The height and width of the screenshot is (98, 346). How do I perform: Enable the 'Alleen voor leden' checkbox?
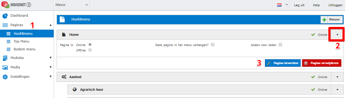click(280, 45)
